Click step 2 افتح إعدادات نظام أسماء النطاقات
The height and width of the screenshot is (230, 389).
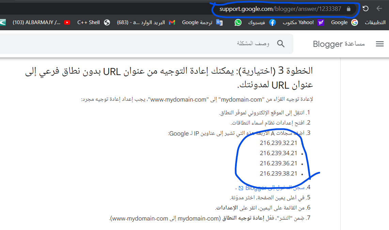pyautogui.click(x=268, y=123)
